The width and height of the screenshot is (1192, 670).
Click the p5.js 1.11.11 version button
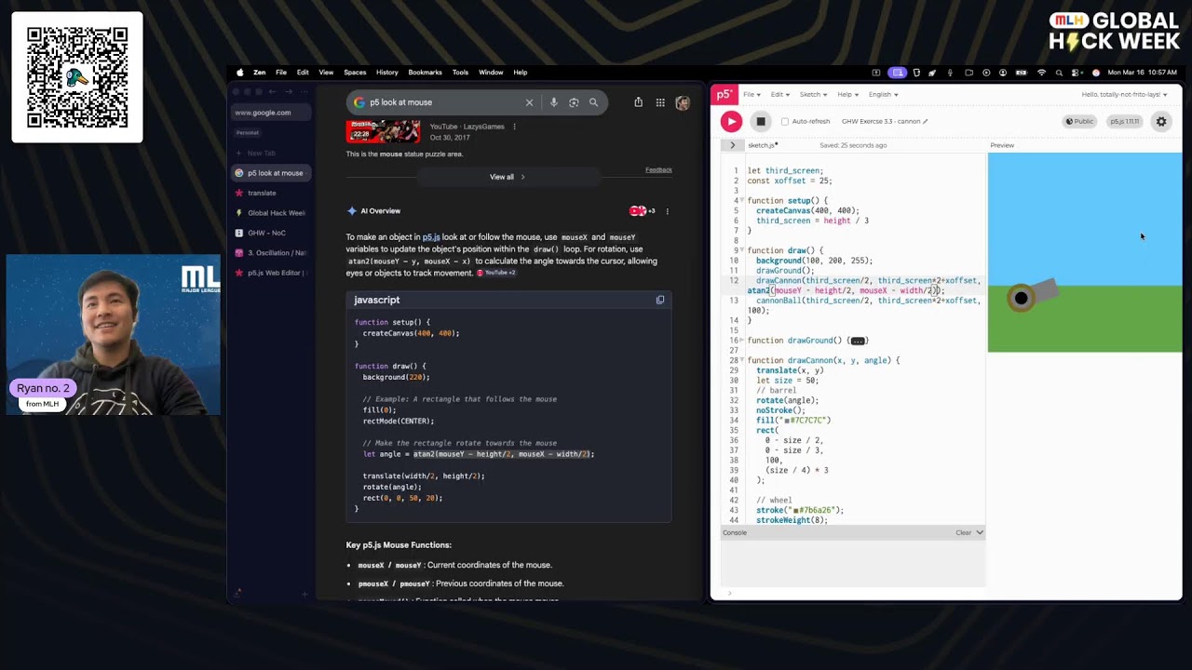tap(1124, 121)
